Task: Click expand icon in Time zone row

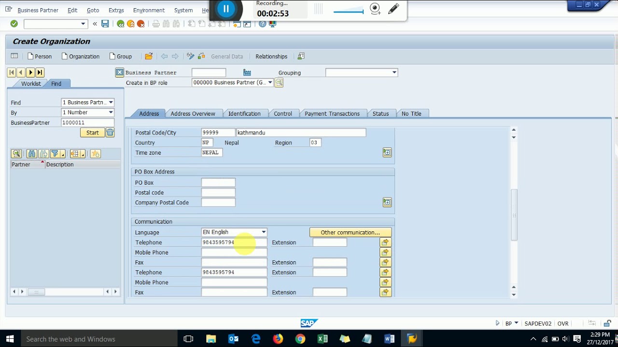Action: pyautogui.click(x=387, y=152)
